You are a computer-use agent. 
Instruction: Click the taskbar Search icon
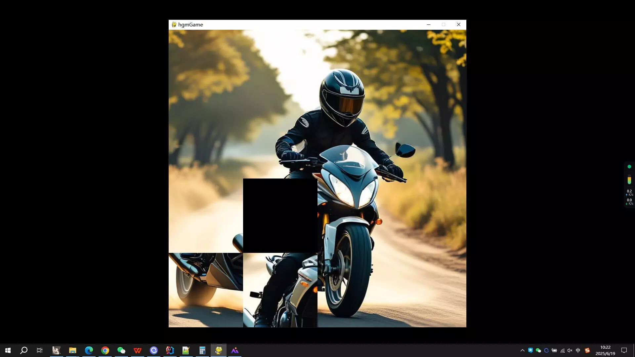[x=23, y=350]
